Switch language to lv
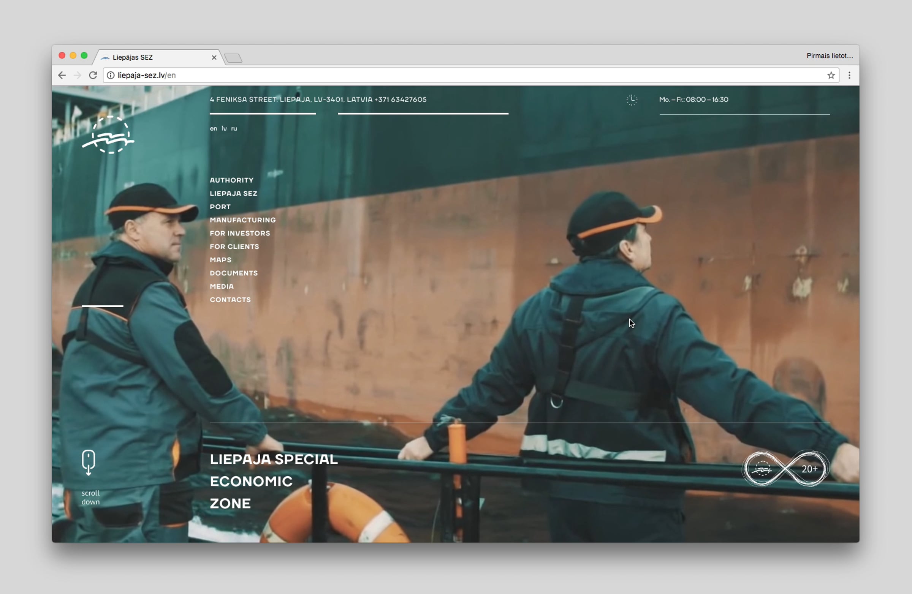The height and width of the screenshot is (594, 912). [224, 129]
